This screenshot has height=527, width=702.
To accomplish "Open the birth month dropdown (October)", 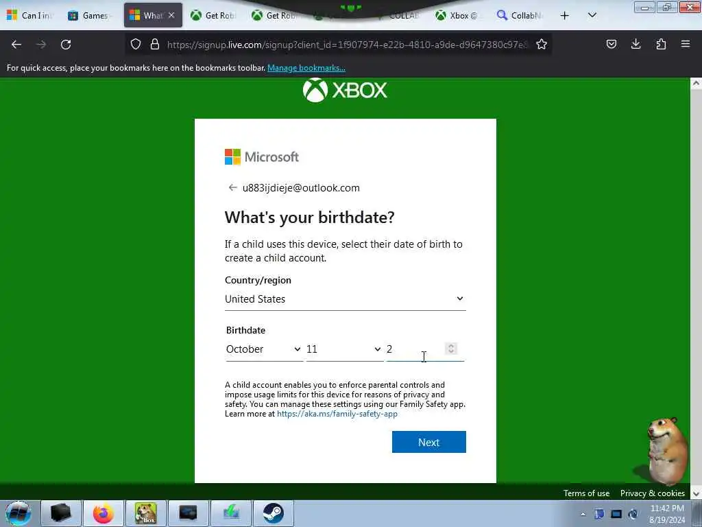I will pos(264,349).
